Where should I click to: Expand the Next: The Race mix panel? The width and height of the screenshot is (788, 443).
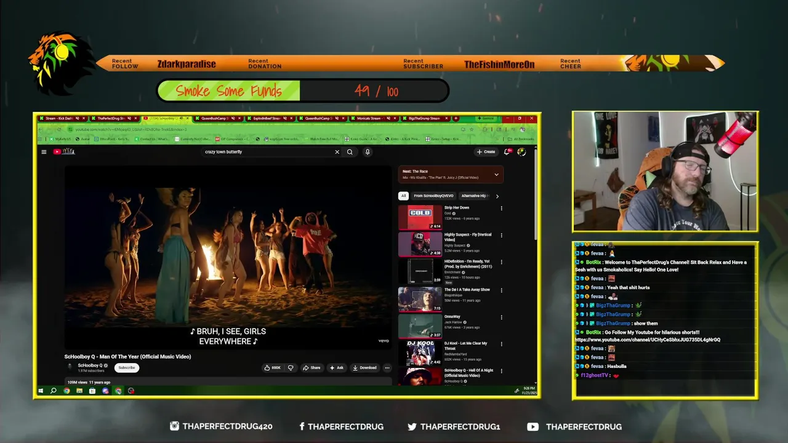(x=496, y=175)
